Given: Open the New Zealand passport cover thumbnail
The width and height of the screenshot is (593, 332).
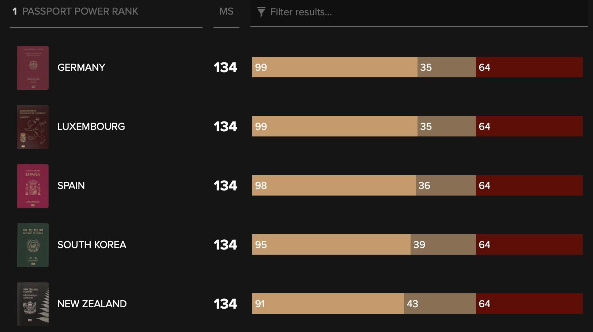Looking at the screenshot, I should pyautogui.click(x=33, y=304).
